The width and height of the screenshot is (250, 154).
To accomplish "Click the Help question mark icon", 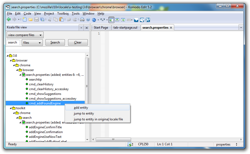I will [88, 20].
